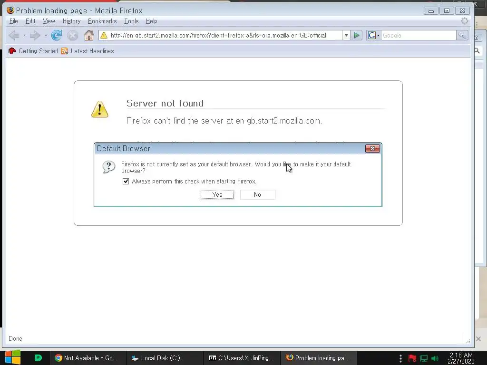Open the View menu
Screen dimensions: 487x365
click(x=49, y=21)
